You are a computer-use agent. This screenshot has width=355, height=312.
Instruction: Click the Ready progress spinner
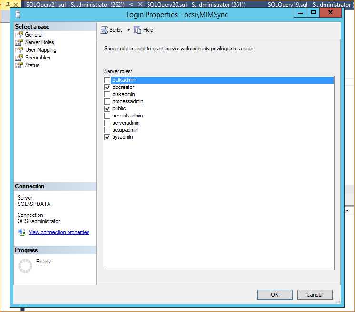pos(25,266)
